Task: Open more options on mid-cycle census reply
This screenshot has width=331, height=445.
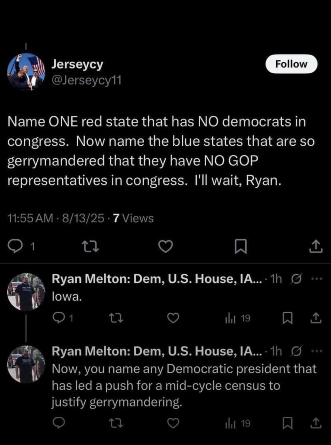Action: click(x=317, y=351)
